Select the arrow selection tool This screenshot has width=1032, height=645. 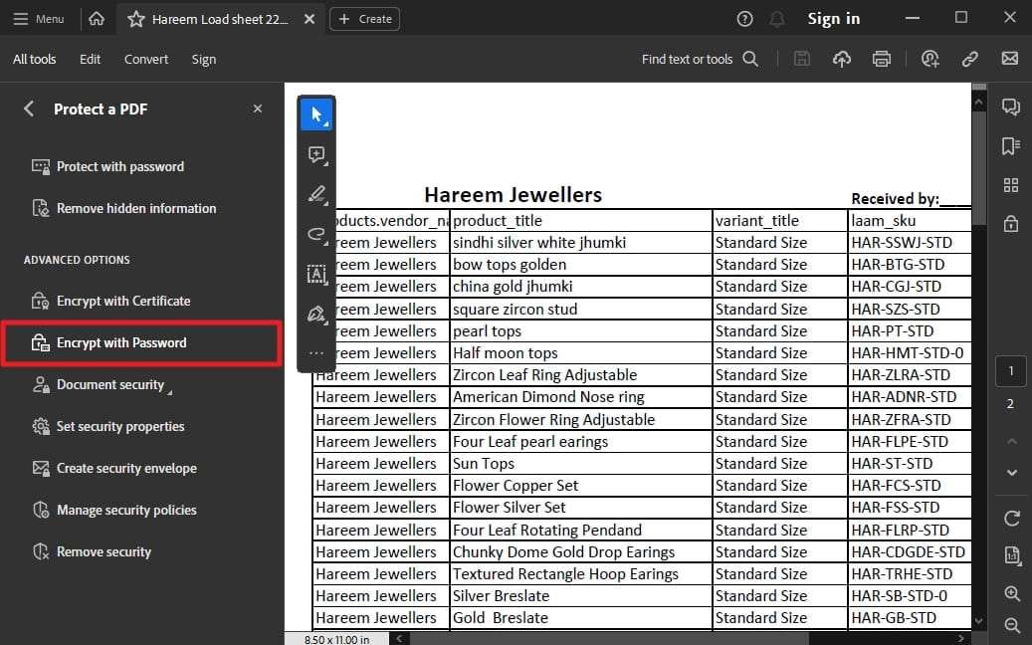316,114
